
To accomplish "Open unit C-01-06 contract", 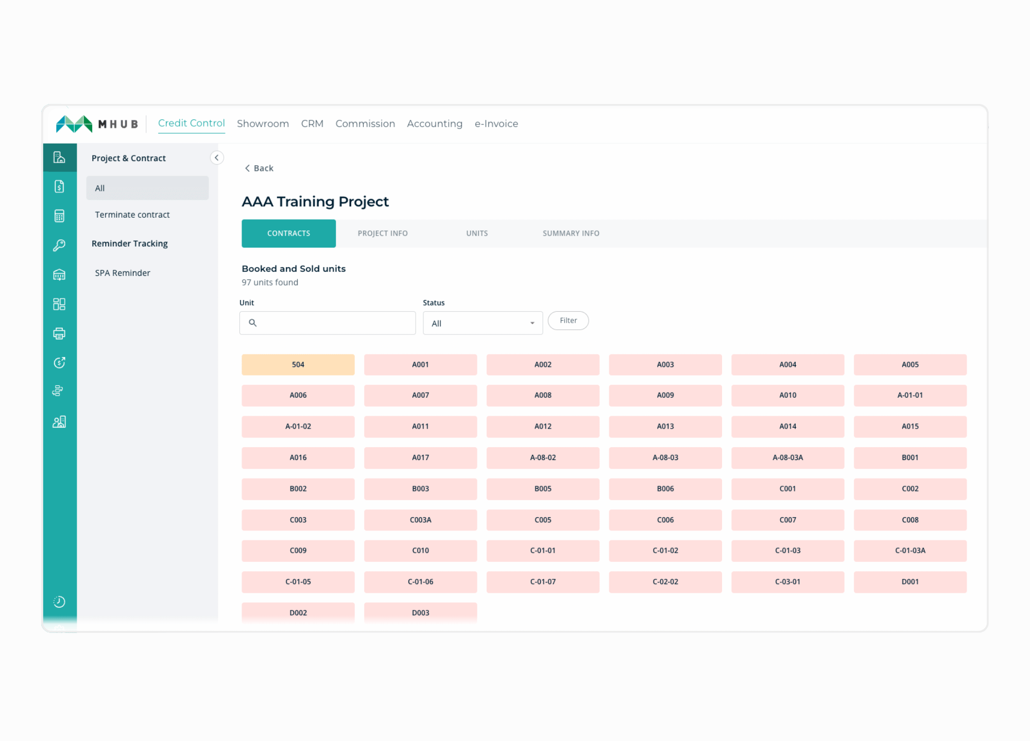I will pos(420,582).
